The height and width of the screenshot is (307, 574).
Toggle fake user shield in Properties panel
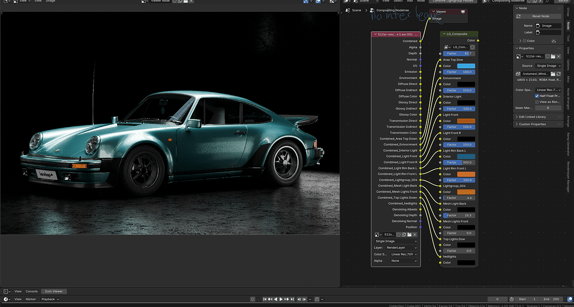click(548, 57)
